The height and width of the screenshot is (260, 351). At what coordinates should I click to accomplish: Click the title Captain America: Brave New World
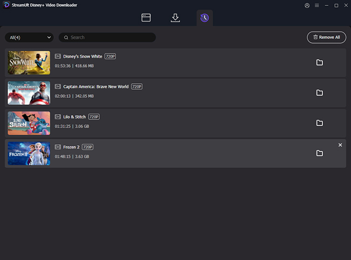pyautogui.click(x=96, y=86)
